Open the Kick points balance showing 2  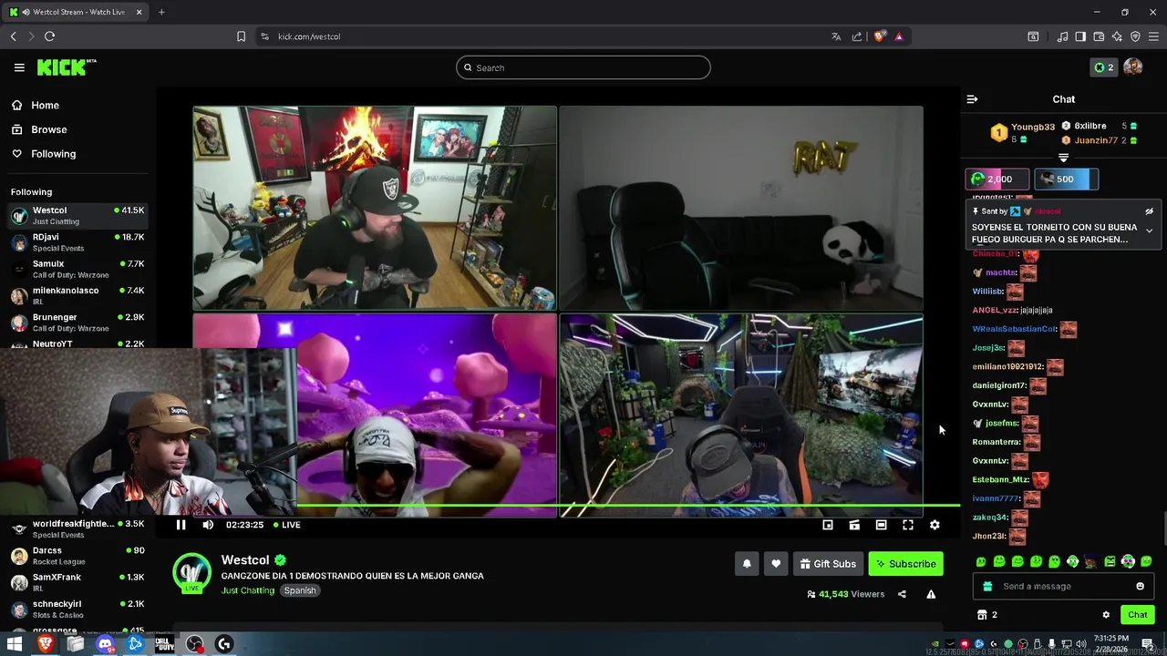click(1103, 67)
